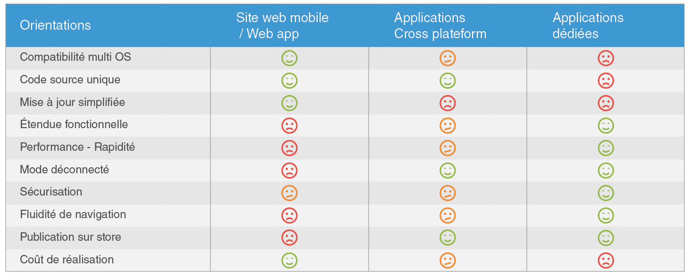Select green smiley for Mode déconnecté dédiées
This screenshot has height=278, width=692.
(606, 171)
